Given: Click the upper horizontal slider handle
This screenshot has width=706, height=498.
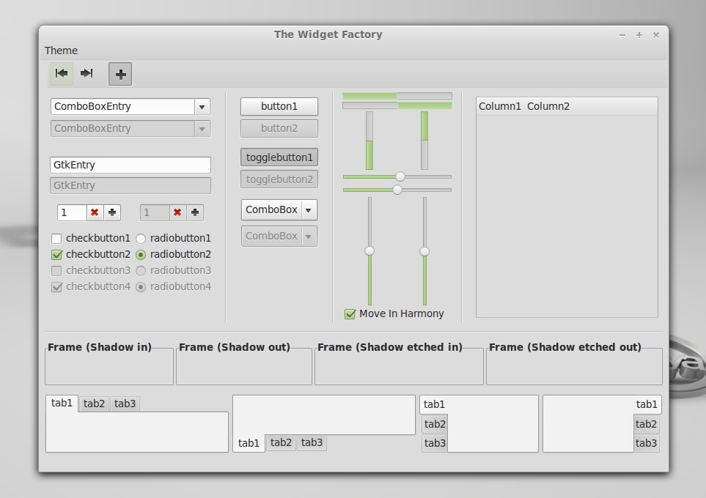Looking at the screenshot, I should coord(400,176).
